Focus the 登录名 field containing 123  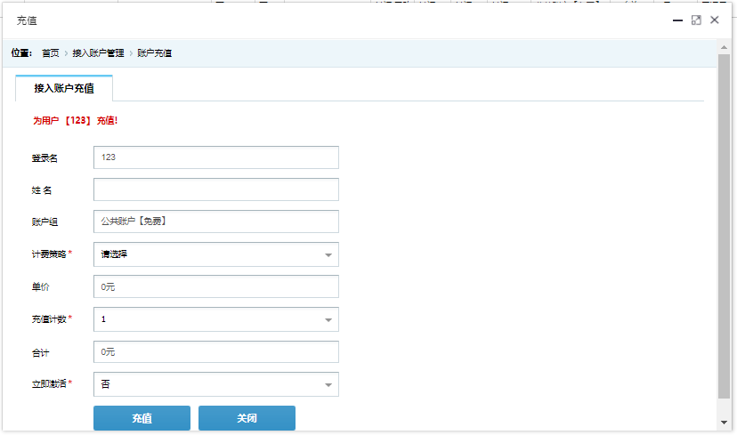[x=216, y=157]
